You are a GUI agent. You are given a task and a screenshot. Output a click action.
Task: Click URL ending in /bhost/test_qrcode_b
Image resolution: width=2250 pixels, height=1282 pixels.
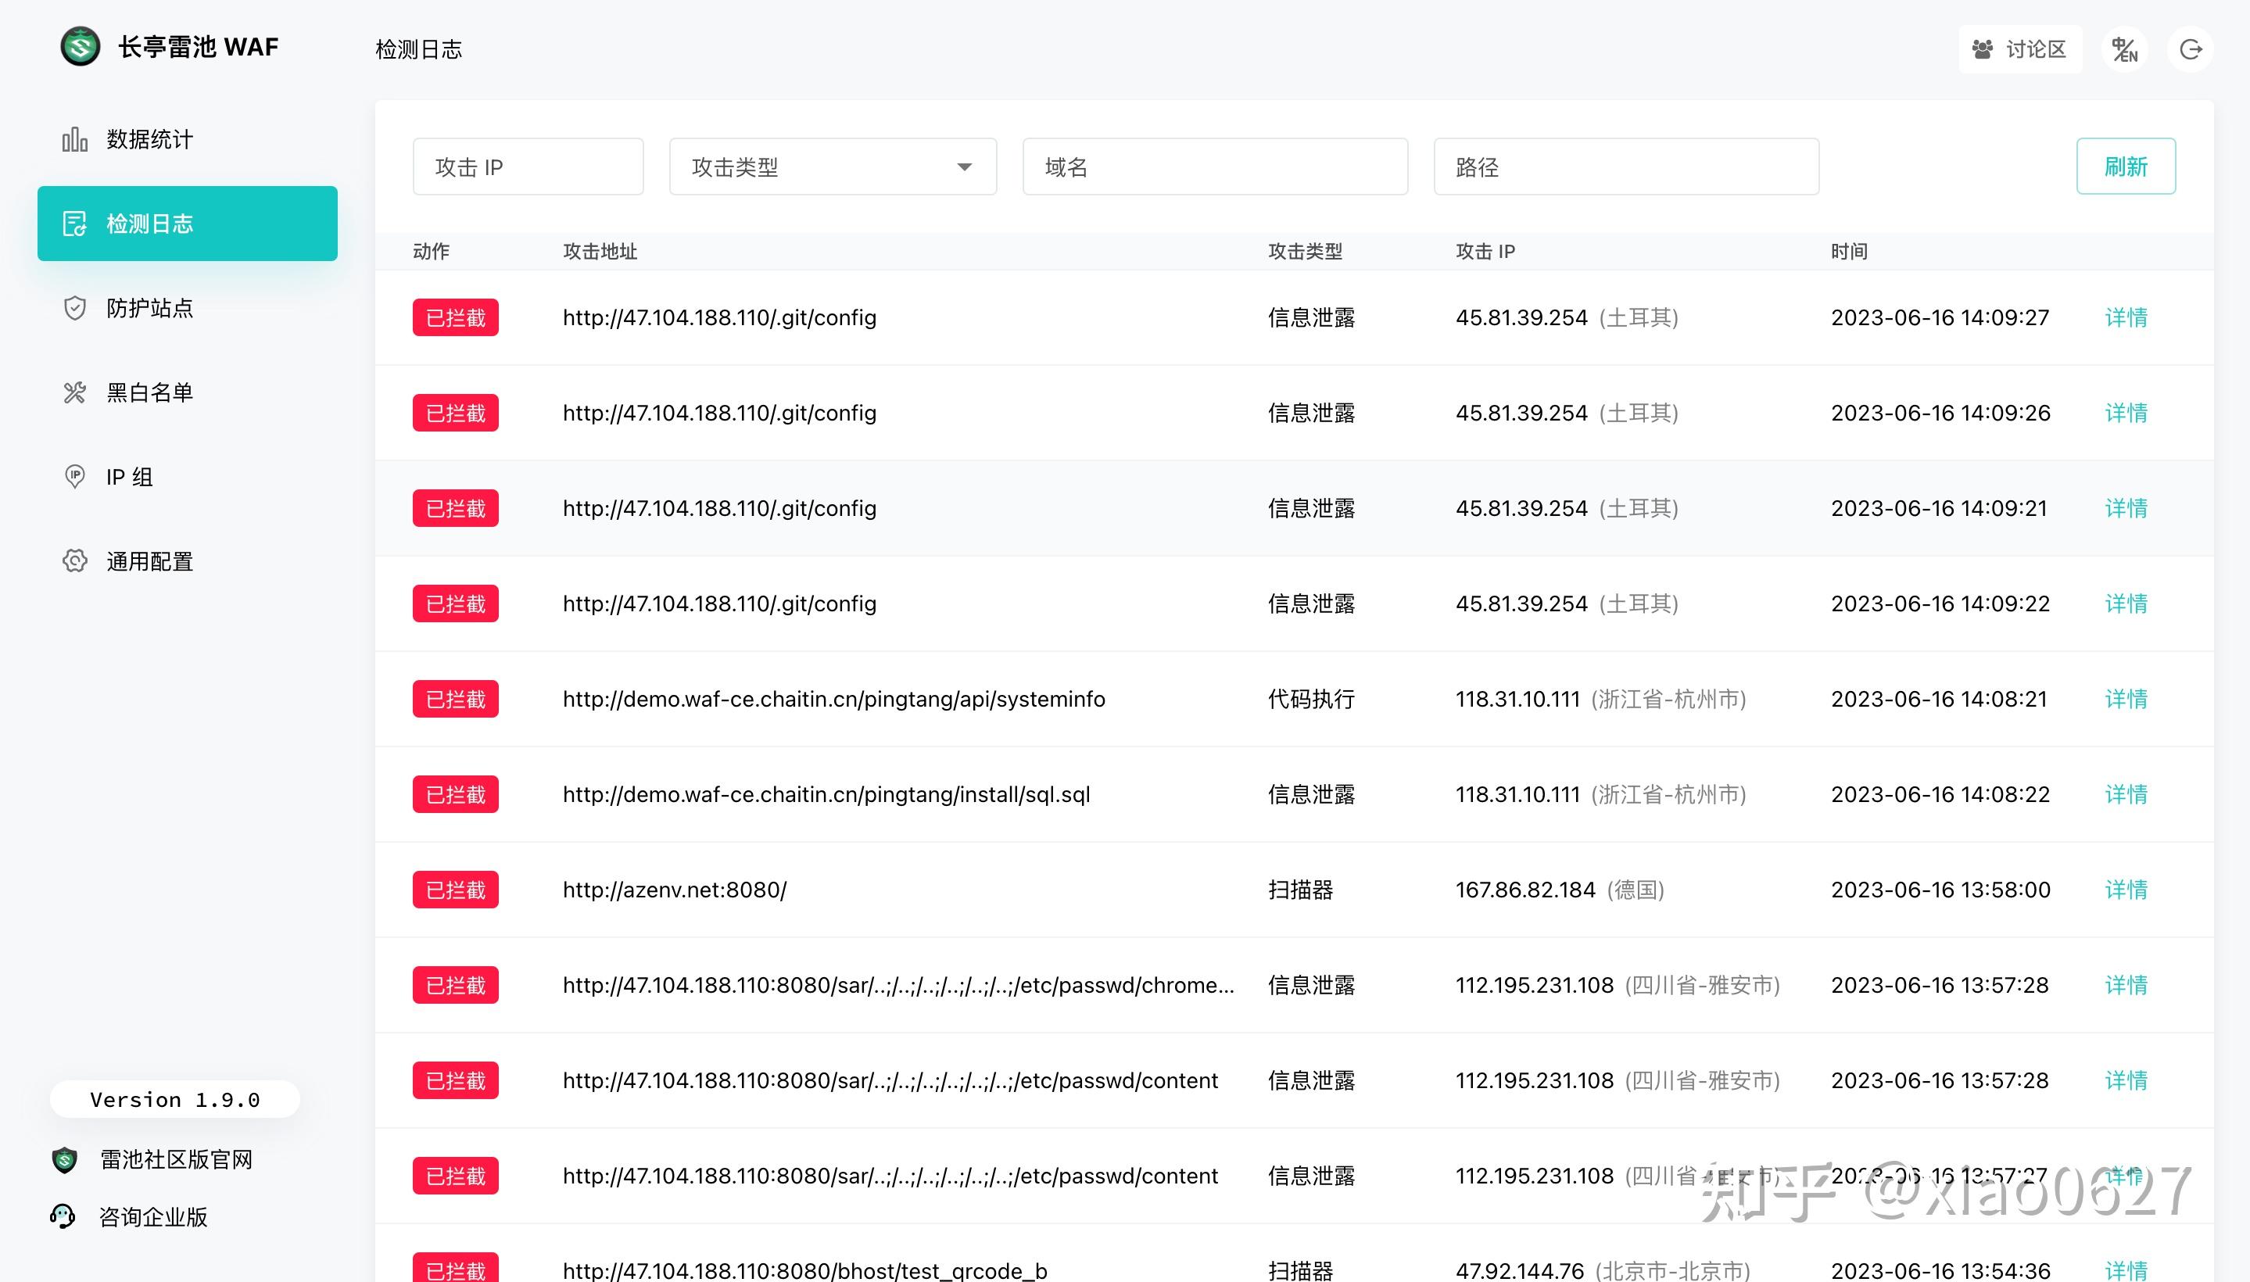tap(805, 1270)
